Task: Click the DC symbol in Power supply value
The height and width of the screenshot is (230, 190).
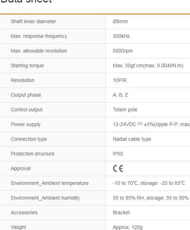Action: [140, 124]
